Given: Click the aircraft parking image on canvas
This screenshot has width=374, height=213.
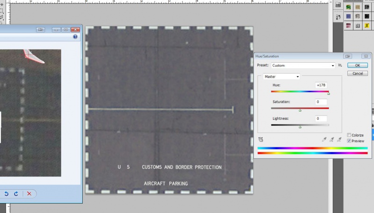Looking at the screenshot, I should click(x=169, y=110).
